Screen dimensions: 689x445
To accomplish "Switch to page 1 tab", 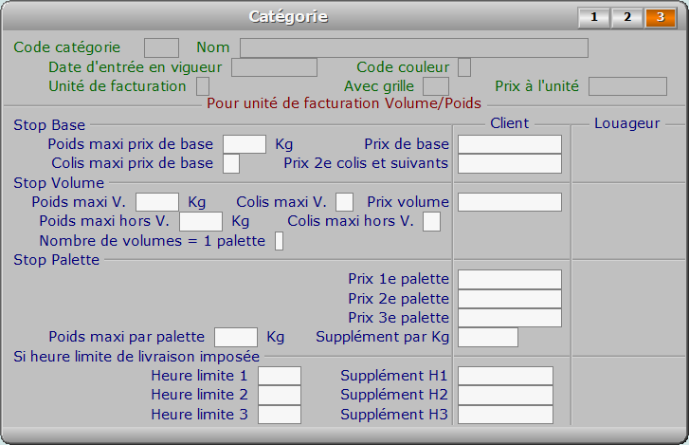I will point(593,18).
